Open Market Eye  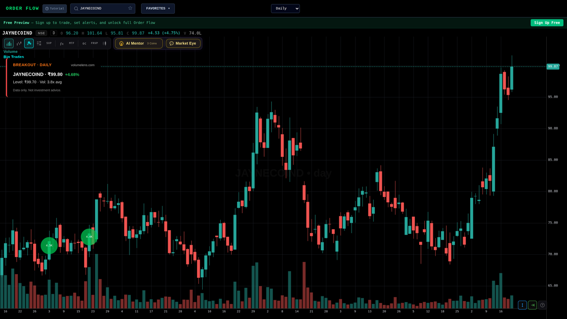tap(183, 43)
